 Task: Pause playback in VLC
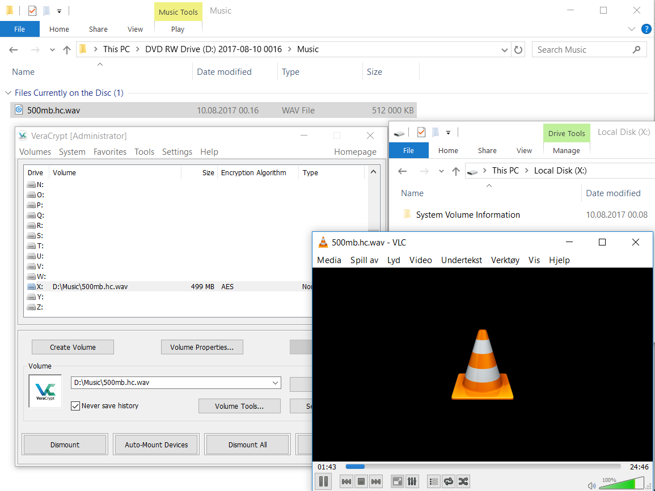(x=324, y=481)
